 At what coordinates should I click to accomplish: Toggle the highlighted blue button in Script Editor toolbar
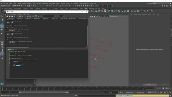(x=36, y=16)
